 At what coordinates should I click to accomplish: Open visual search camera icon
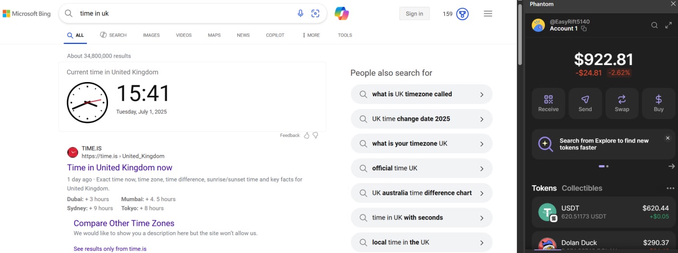pyautogui.click(x=316, y=14)
